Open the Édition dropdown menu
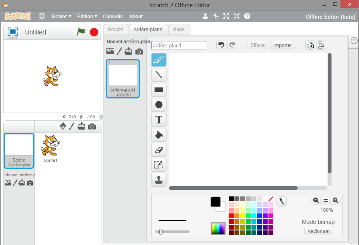This screenshot has width=359, height=245. point(87,17)
